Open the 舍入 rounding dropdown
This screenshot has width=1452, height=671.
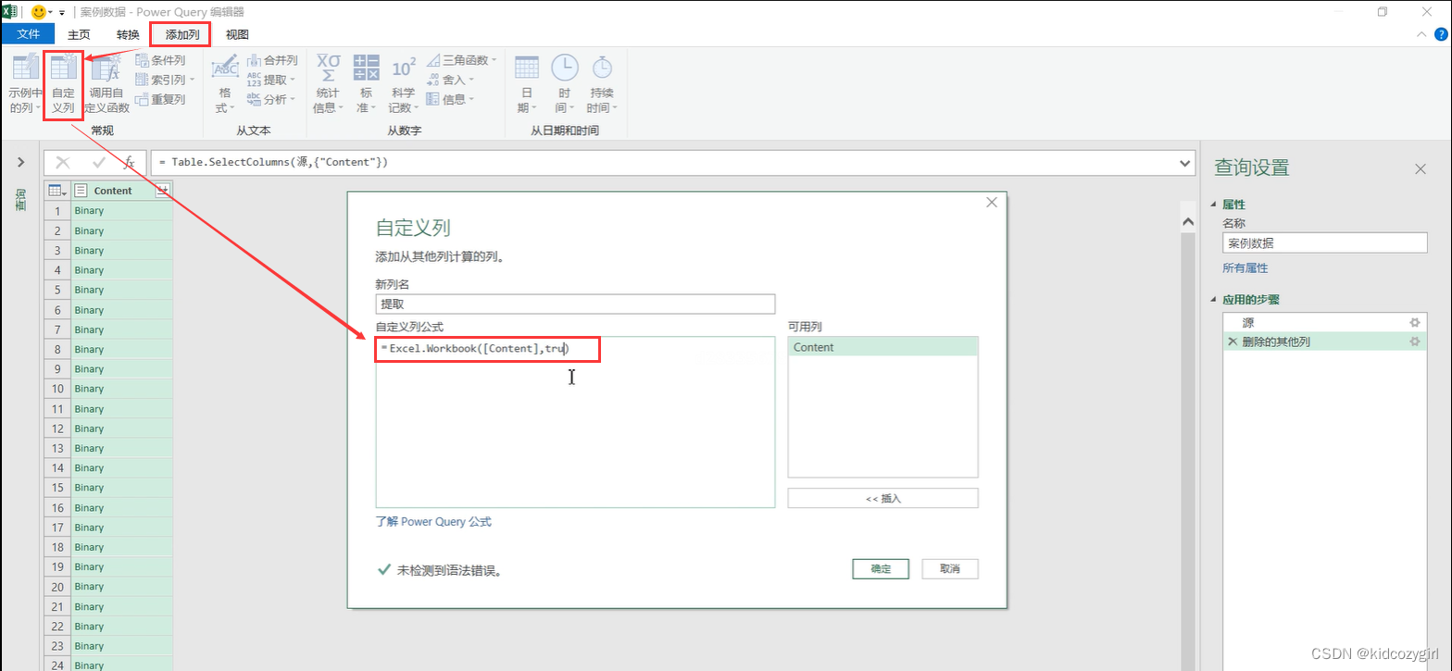(x=450, y=80)
